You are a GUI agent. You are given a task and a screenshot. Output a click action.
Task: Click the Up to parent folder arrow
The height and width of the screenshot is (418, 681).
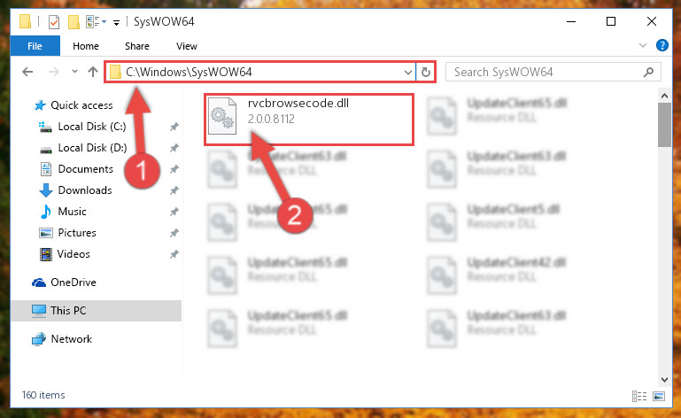pos(92,72)
